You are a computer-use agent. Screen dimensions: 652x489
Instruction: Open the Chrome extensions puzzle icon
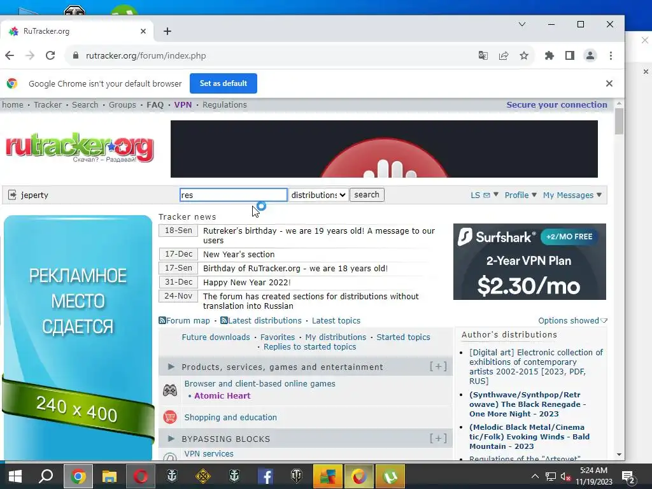549,55
